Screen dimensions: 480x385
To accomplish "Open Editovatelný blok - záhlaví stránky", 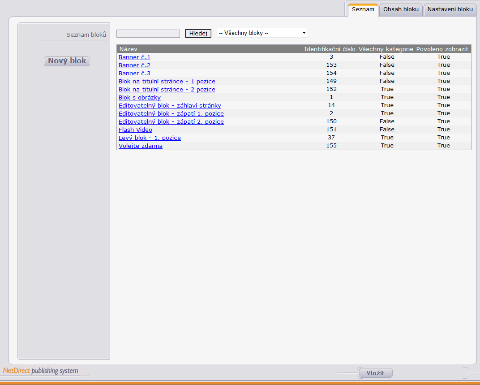I will coord(170,105).
